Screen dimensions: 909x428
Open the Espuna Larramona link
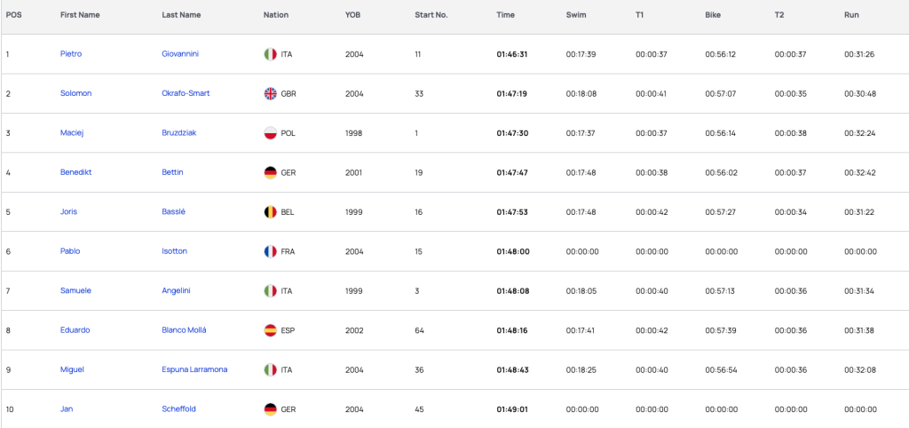click(x=194, y=369)
